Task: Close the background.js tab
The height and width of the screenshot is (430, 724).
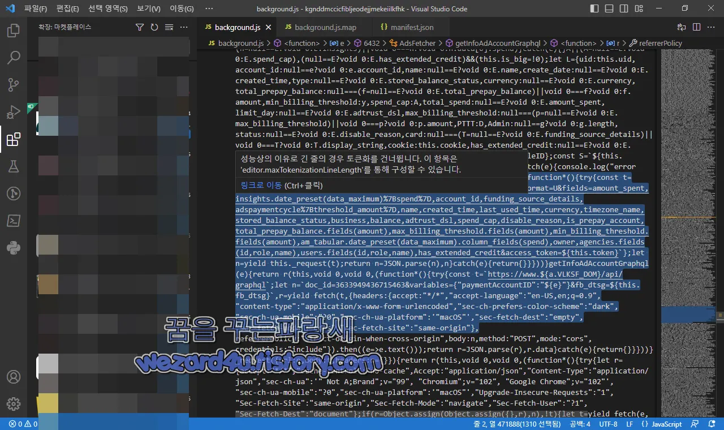Action: click(x=268, y=27)
